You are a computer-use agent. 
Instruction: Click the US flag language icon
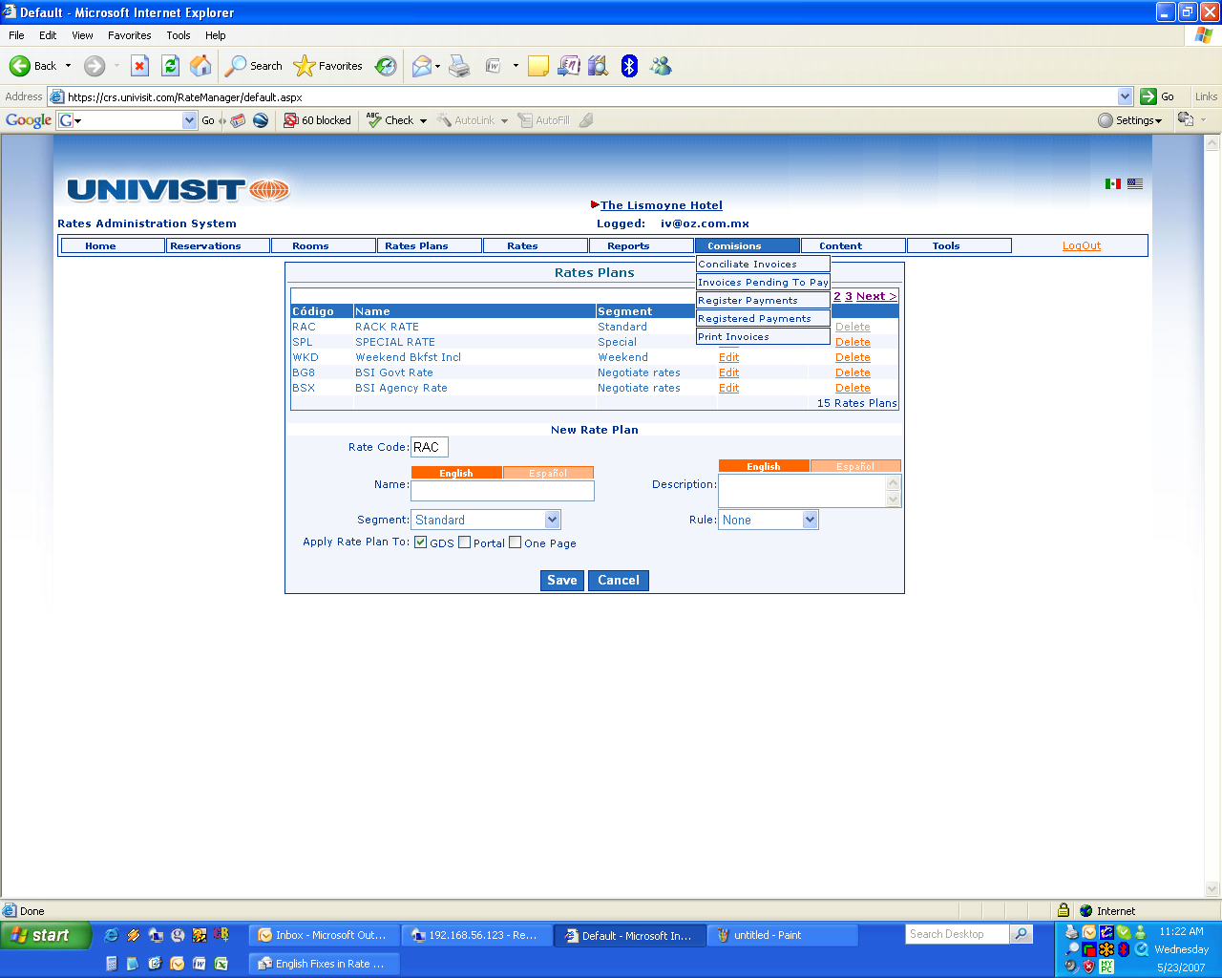(1135, 183)
